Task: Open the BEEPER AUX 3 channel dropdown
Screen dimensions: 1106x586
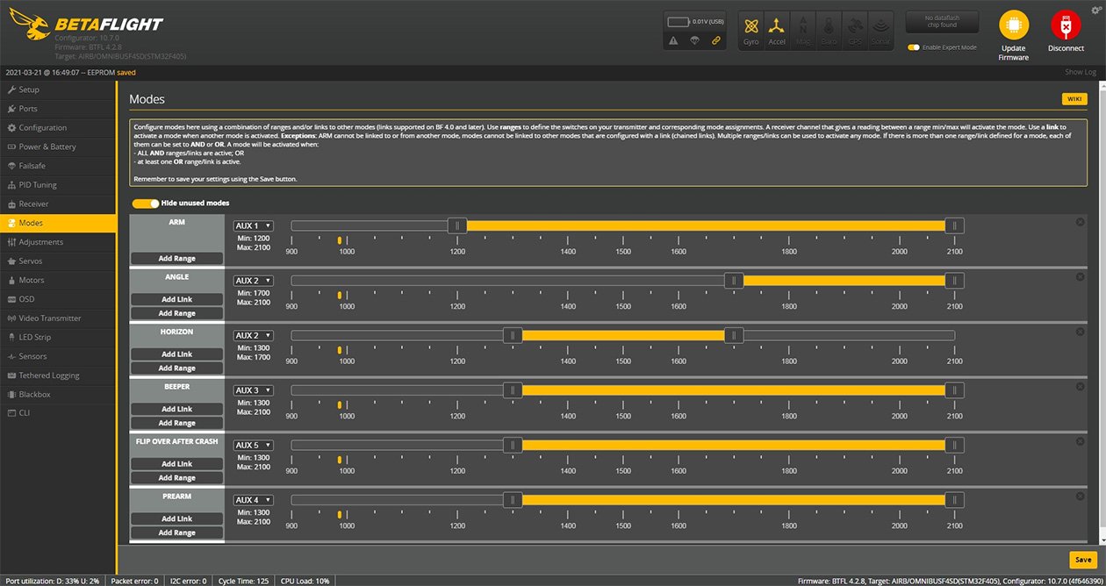Action: point(254,390)
